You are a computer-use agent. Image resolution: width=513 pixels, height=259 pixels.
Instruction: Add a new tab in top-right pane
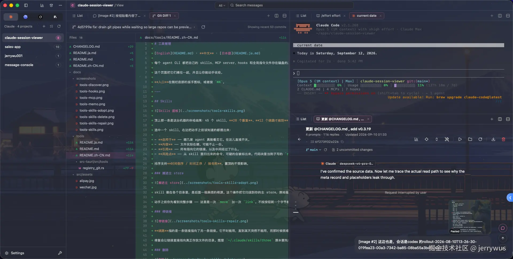[x=492, y=16]
